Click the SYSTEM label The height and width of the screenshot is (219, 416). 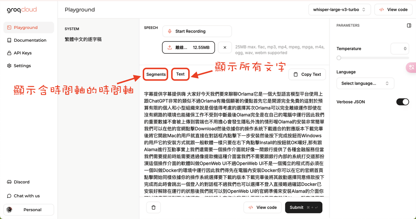pos(72,29)
